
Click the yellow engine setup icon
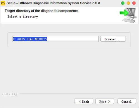point(3,3)
